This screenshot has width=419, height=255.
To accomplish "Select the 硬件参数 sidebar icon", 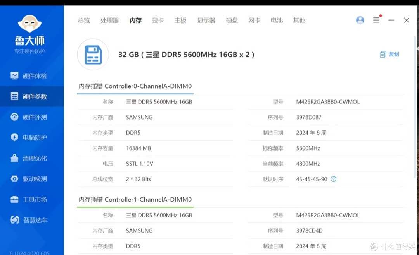I will (14, 96).
